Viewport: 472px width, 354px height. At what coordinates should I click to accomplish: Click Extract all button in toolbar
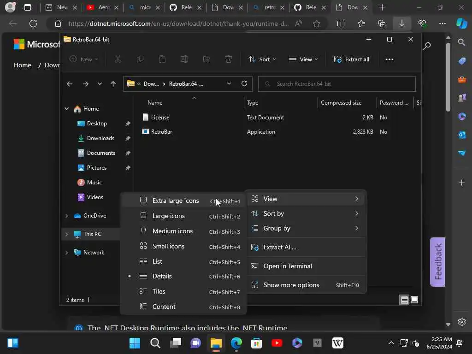352,59
